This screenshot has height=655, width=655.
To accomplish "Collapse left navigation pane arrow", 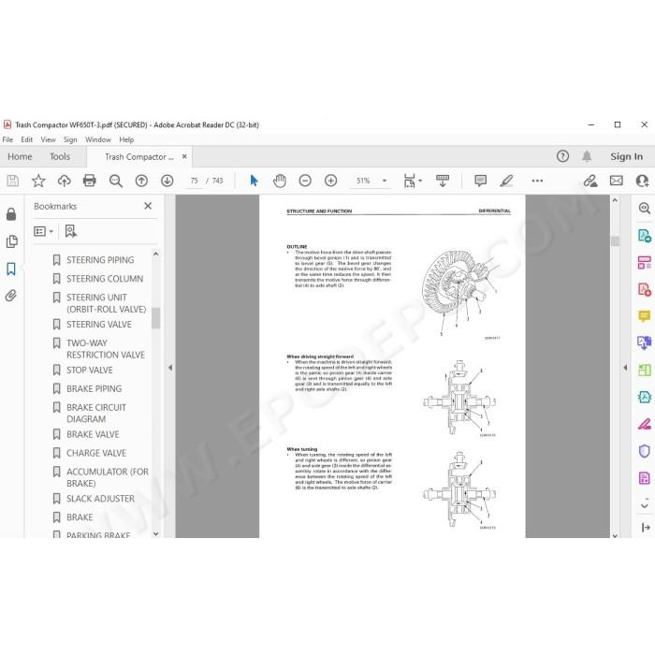I will [x=170, y=368].
